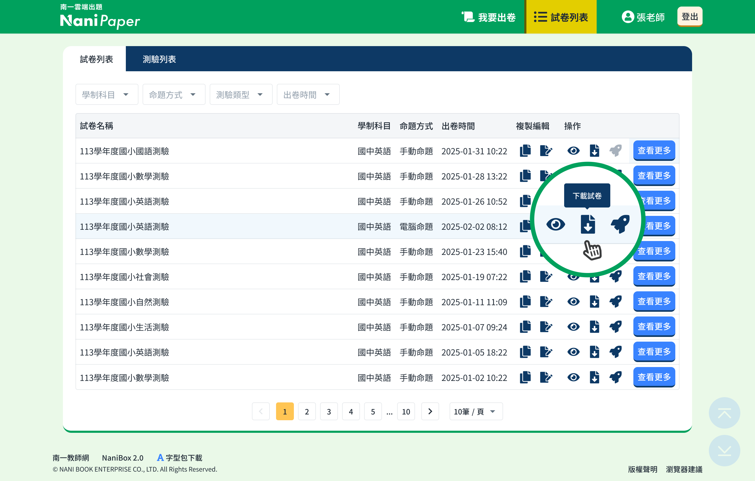Copy the 113學年度國小生活測驗 exam

tap(525, 326)
